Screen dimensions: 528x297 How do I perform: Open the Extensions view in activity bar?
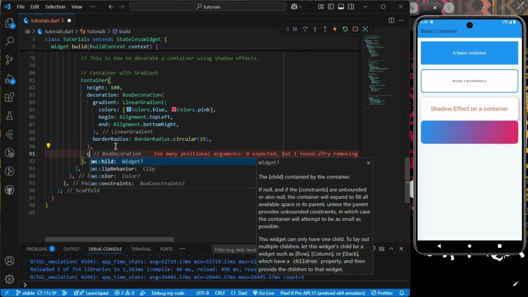pyautogui.click(x=9, y=98)
